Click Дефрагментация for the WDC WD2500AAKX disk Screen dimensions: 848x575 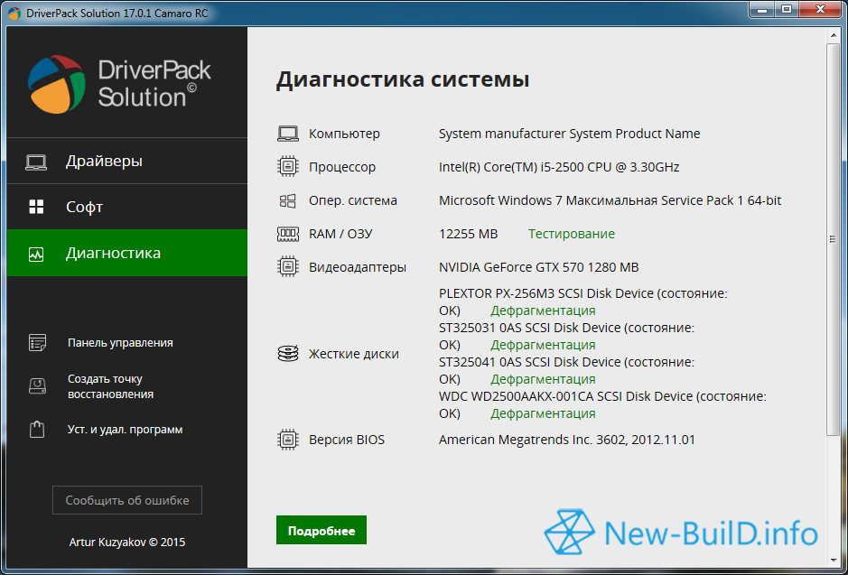click(543, 414)
